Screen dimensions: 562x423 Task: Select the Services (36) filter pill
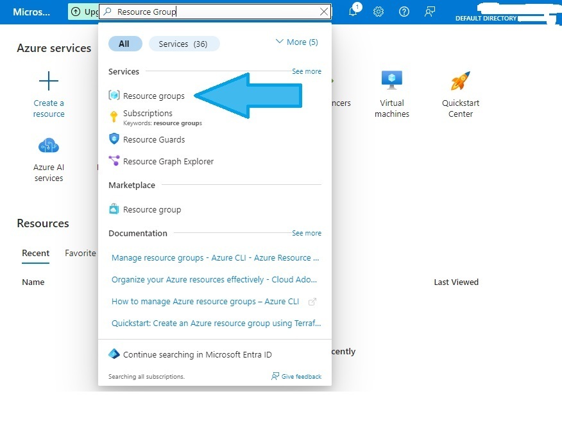click(184, 44)
